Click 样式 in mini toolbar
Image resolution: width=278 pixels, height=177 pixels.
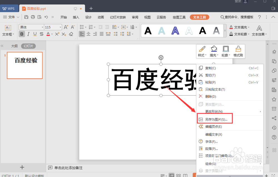202,51
